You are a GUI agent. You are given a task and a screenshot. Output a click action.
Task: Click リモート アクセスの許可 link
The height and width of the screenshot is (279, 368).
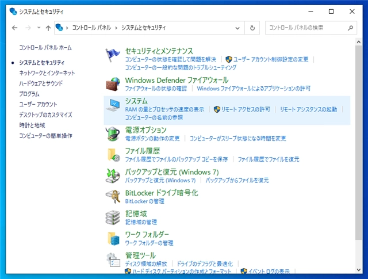[x=246, y=109]
